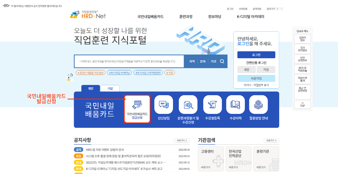This screenshot has width=338, height=174.
Task: Select the 개인 tab above card panel
Action: pos(91,88)
